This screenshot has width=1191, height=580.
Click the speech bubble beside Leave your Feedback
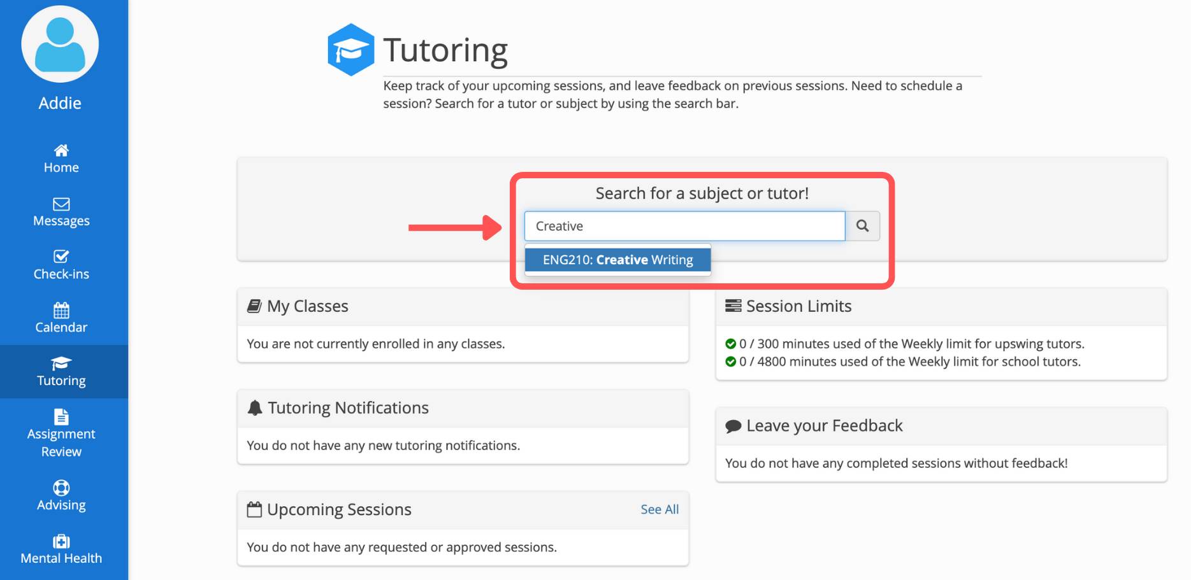coord(733,425)
